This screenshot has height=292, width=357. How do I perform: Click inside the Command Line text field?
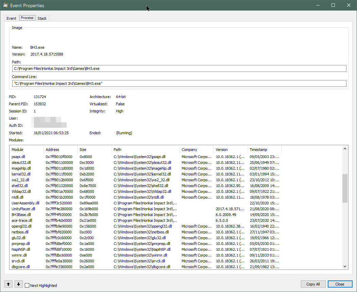click(x=179, y=83)
